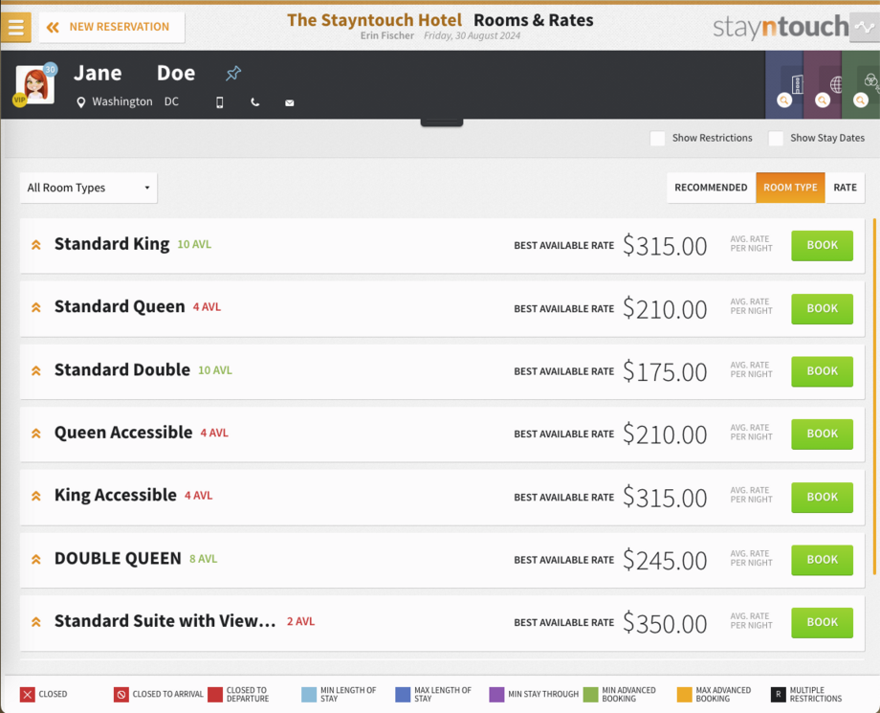Click the Min Stay Through purple swatch
This screenshot has height=713, width=880.
[x=496, y=695]
